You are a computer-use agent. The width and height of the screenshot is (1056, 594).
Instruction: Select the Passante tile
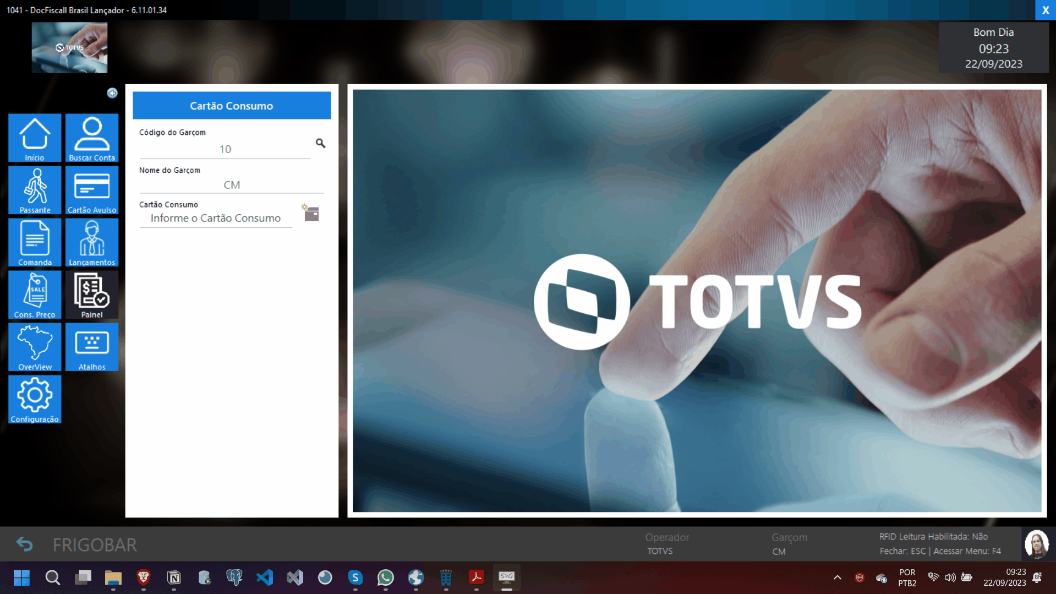pos(35,190)
